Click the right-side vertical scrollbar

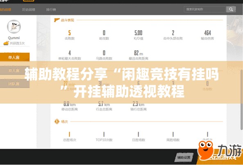[242, 100]
